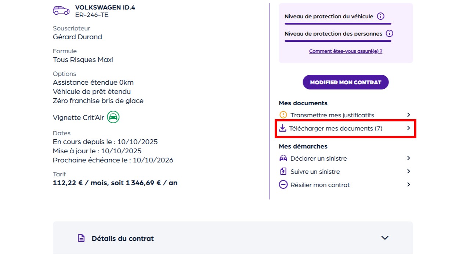Click the Détails du contrat heading
Viewport: 470px width, 264px height.
point(123,238)
